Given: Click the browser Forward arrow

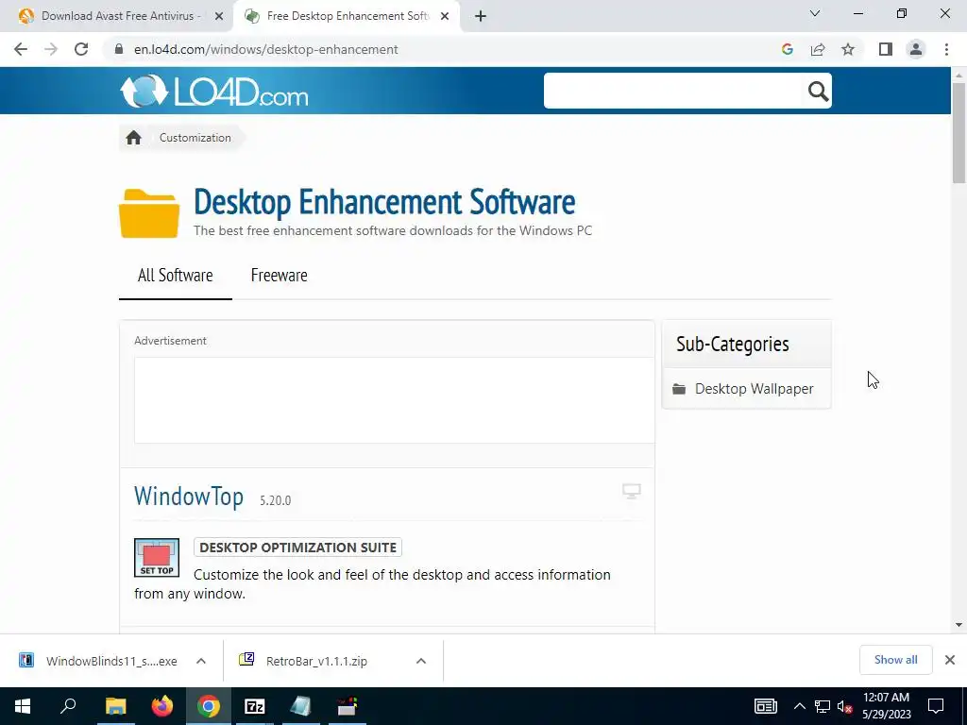Looking at the screenshot, I should click(51, 49).
